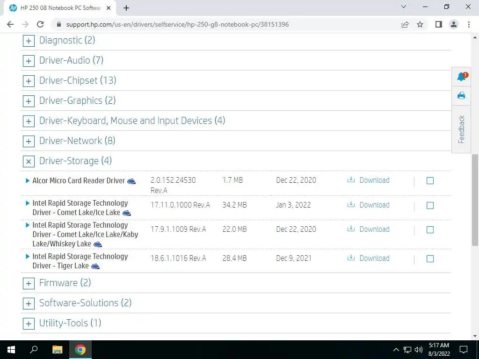
Task: Open the Chrome three-dot menu
Action: (x=469, y=24)
